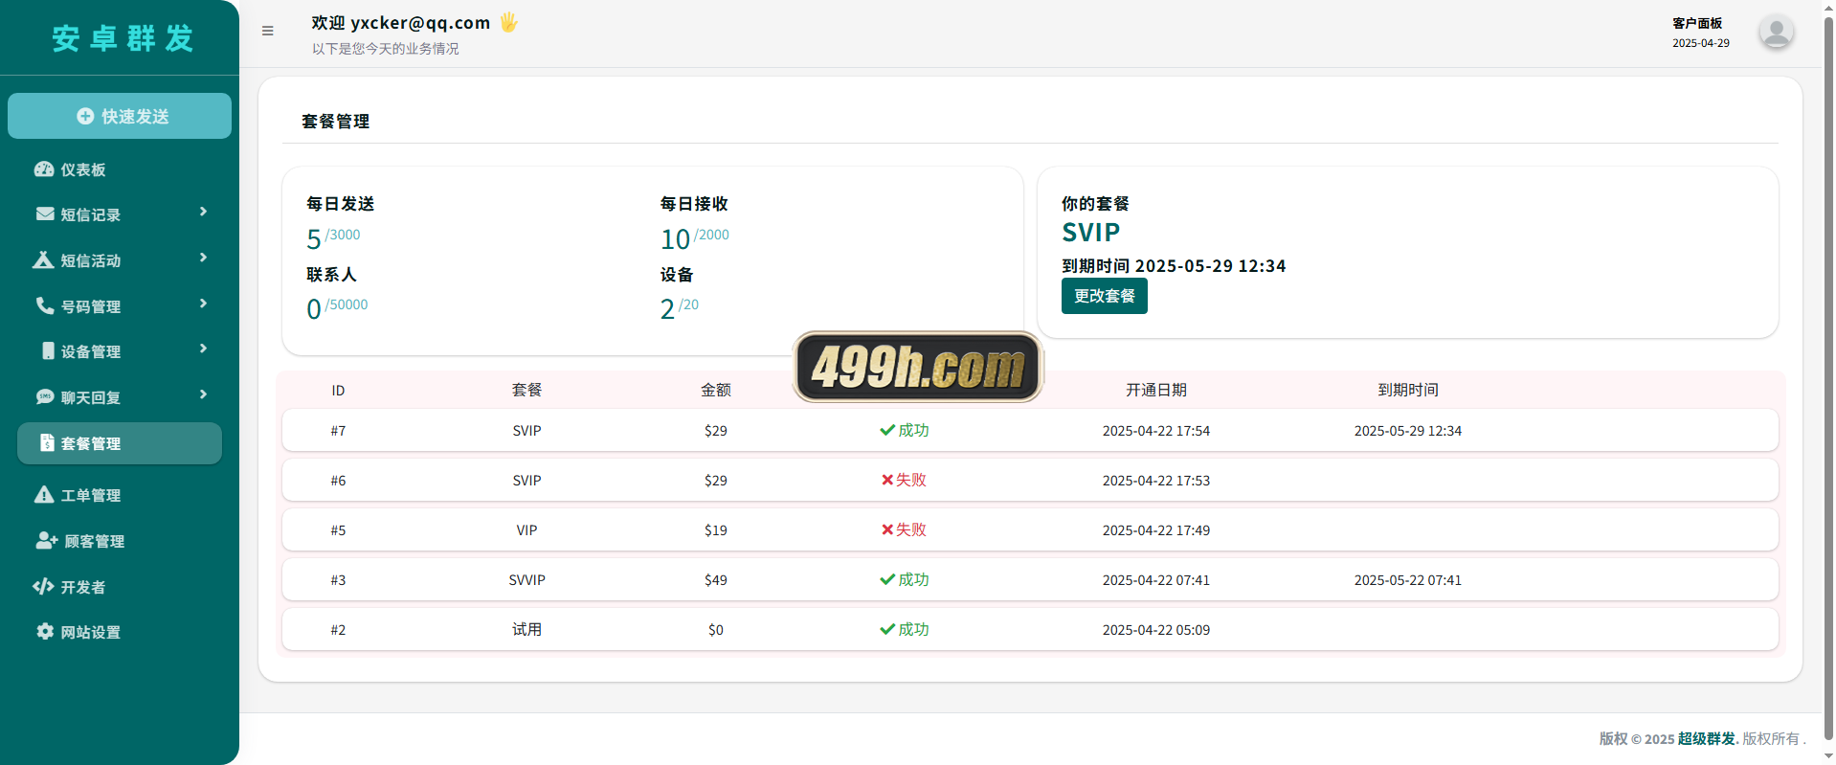Viewport: 1836px width, 765px height.
Task: Click the 快速发送 button
Action: [x=120, y=116]
